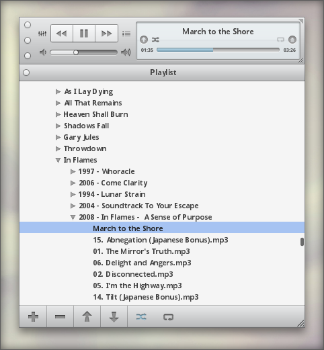The image size is (324, 350).
Task: Select 06. Delight and Angers.mp3 track
Action: (142, 263)
